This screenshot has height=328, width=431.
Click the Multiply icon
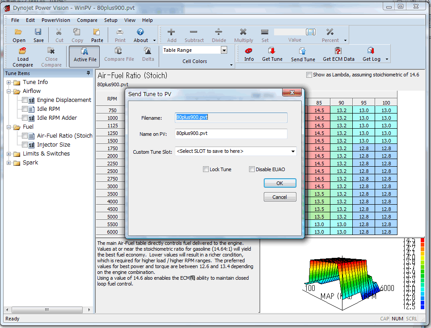click(x=243, y=32)
